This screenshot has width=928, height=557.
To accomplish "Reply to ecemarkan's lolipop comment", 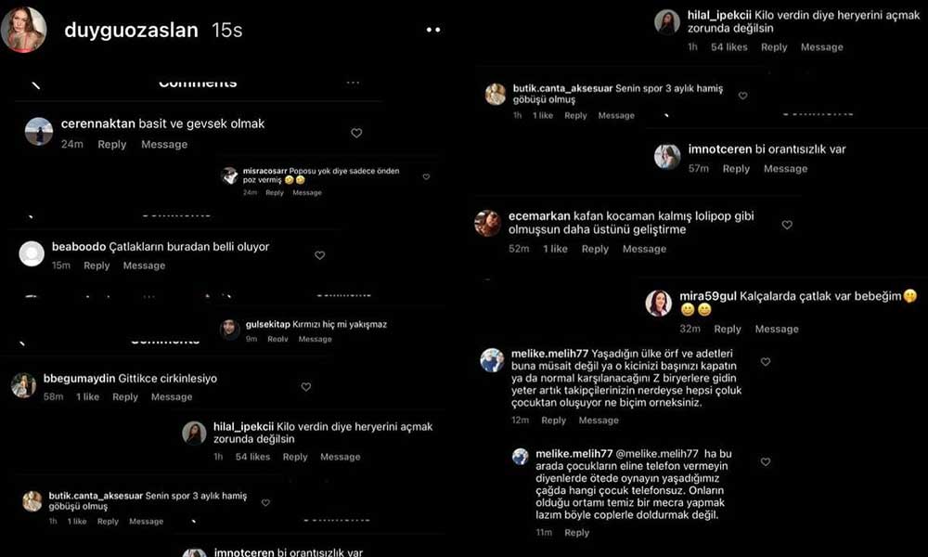I will pos(595,249).
